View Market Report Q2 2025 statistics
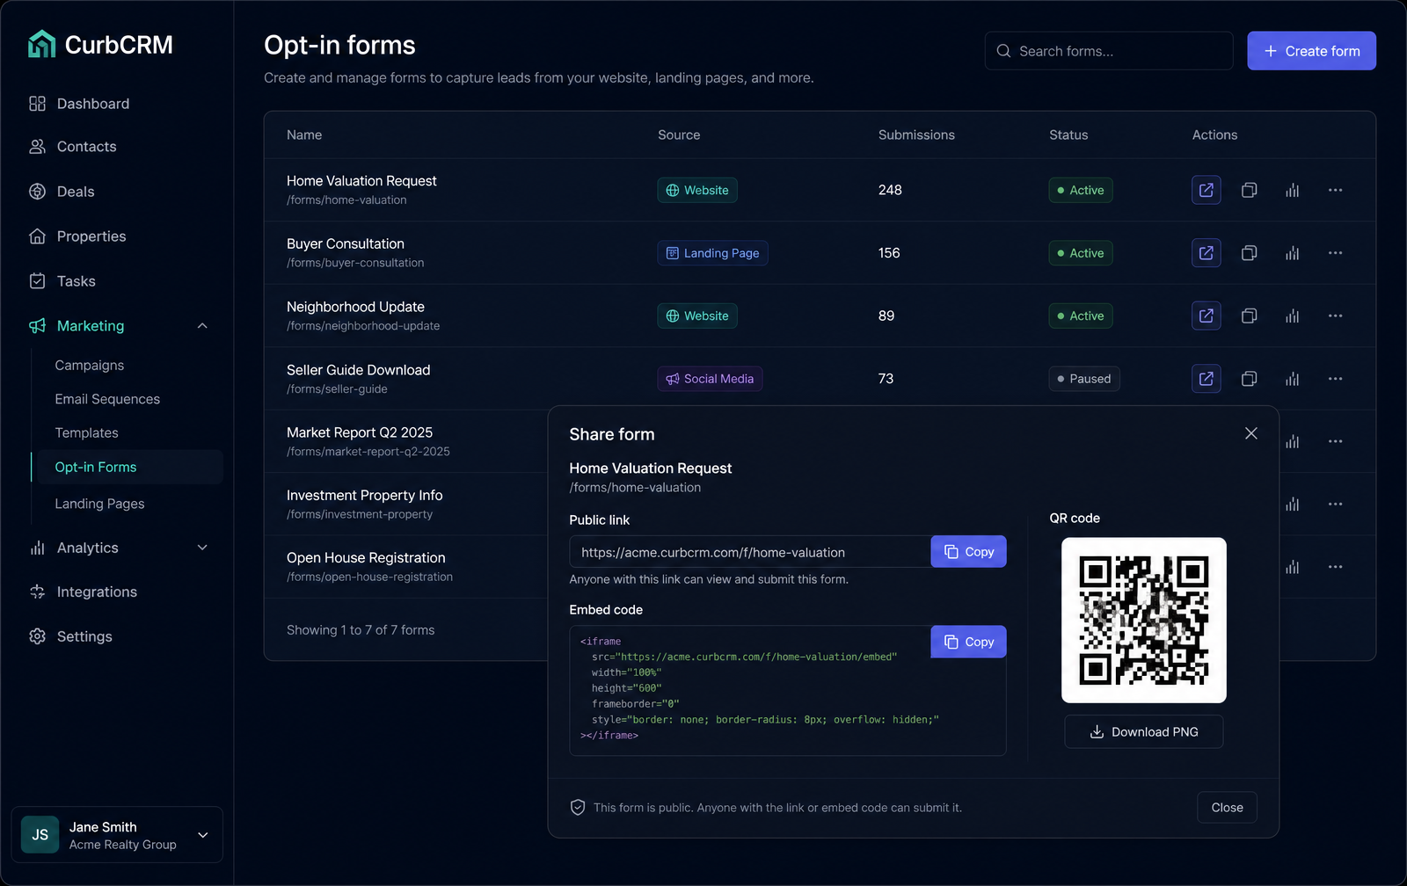 point(1292,441)
